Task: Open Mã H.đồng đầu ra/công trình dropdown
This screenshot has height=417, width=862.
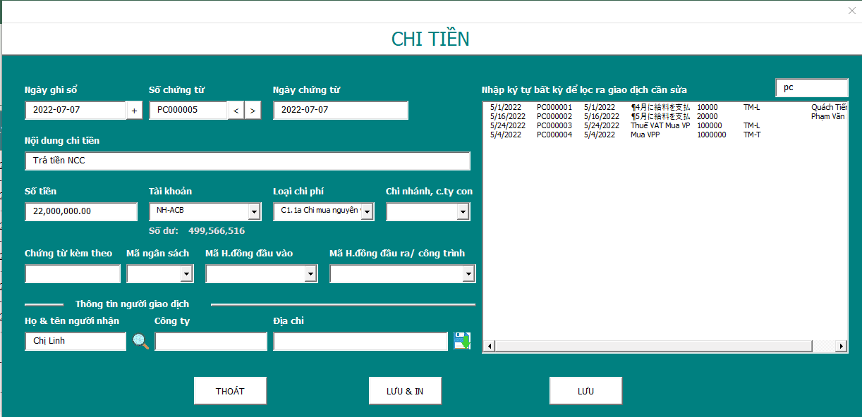Action: (468, 274)
